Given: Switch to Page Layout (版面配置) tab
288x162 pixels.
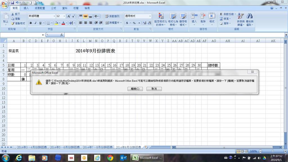Looking at the screenshot, I should [x=40, y=8].
